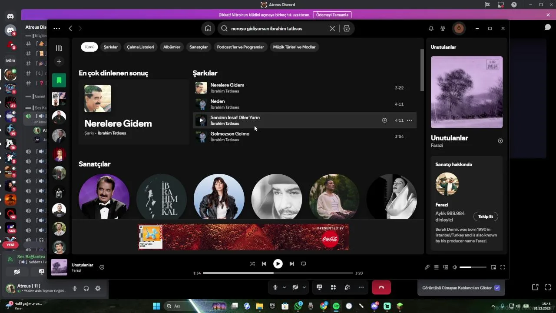
Task: Toggle shuffle in Spotify player
Action: point(252,263)
